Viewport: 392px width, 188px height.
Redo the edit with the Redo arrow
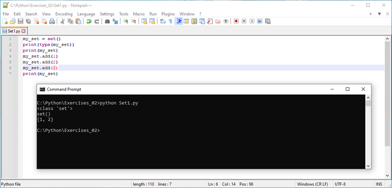96,21
